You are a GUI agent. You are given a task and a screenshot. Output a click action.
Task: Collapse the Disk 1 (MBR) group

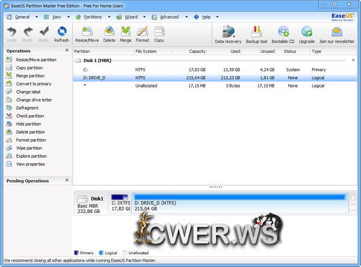click(353, 61)
